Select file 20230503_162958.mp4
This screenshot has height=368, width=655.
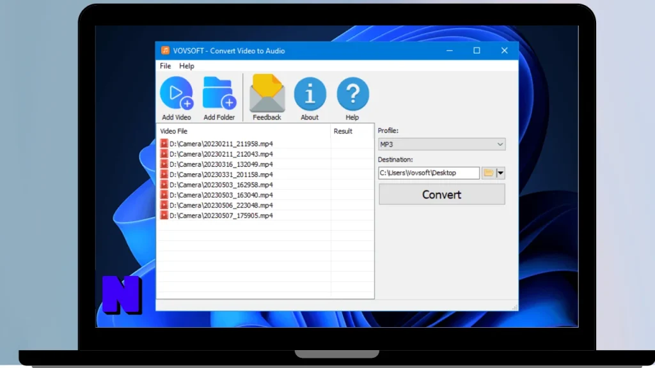click(x=221, y=185)
